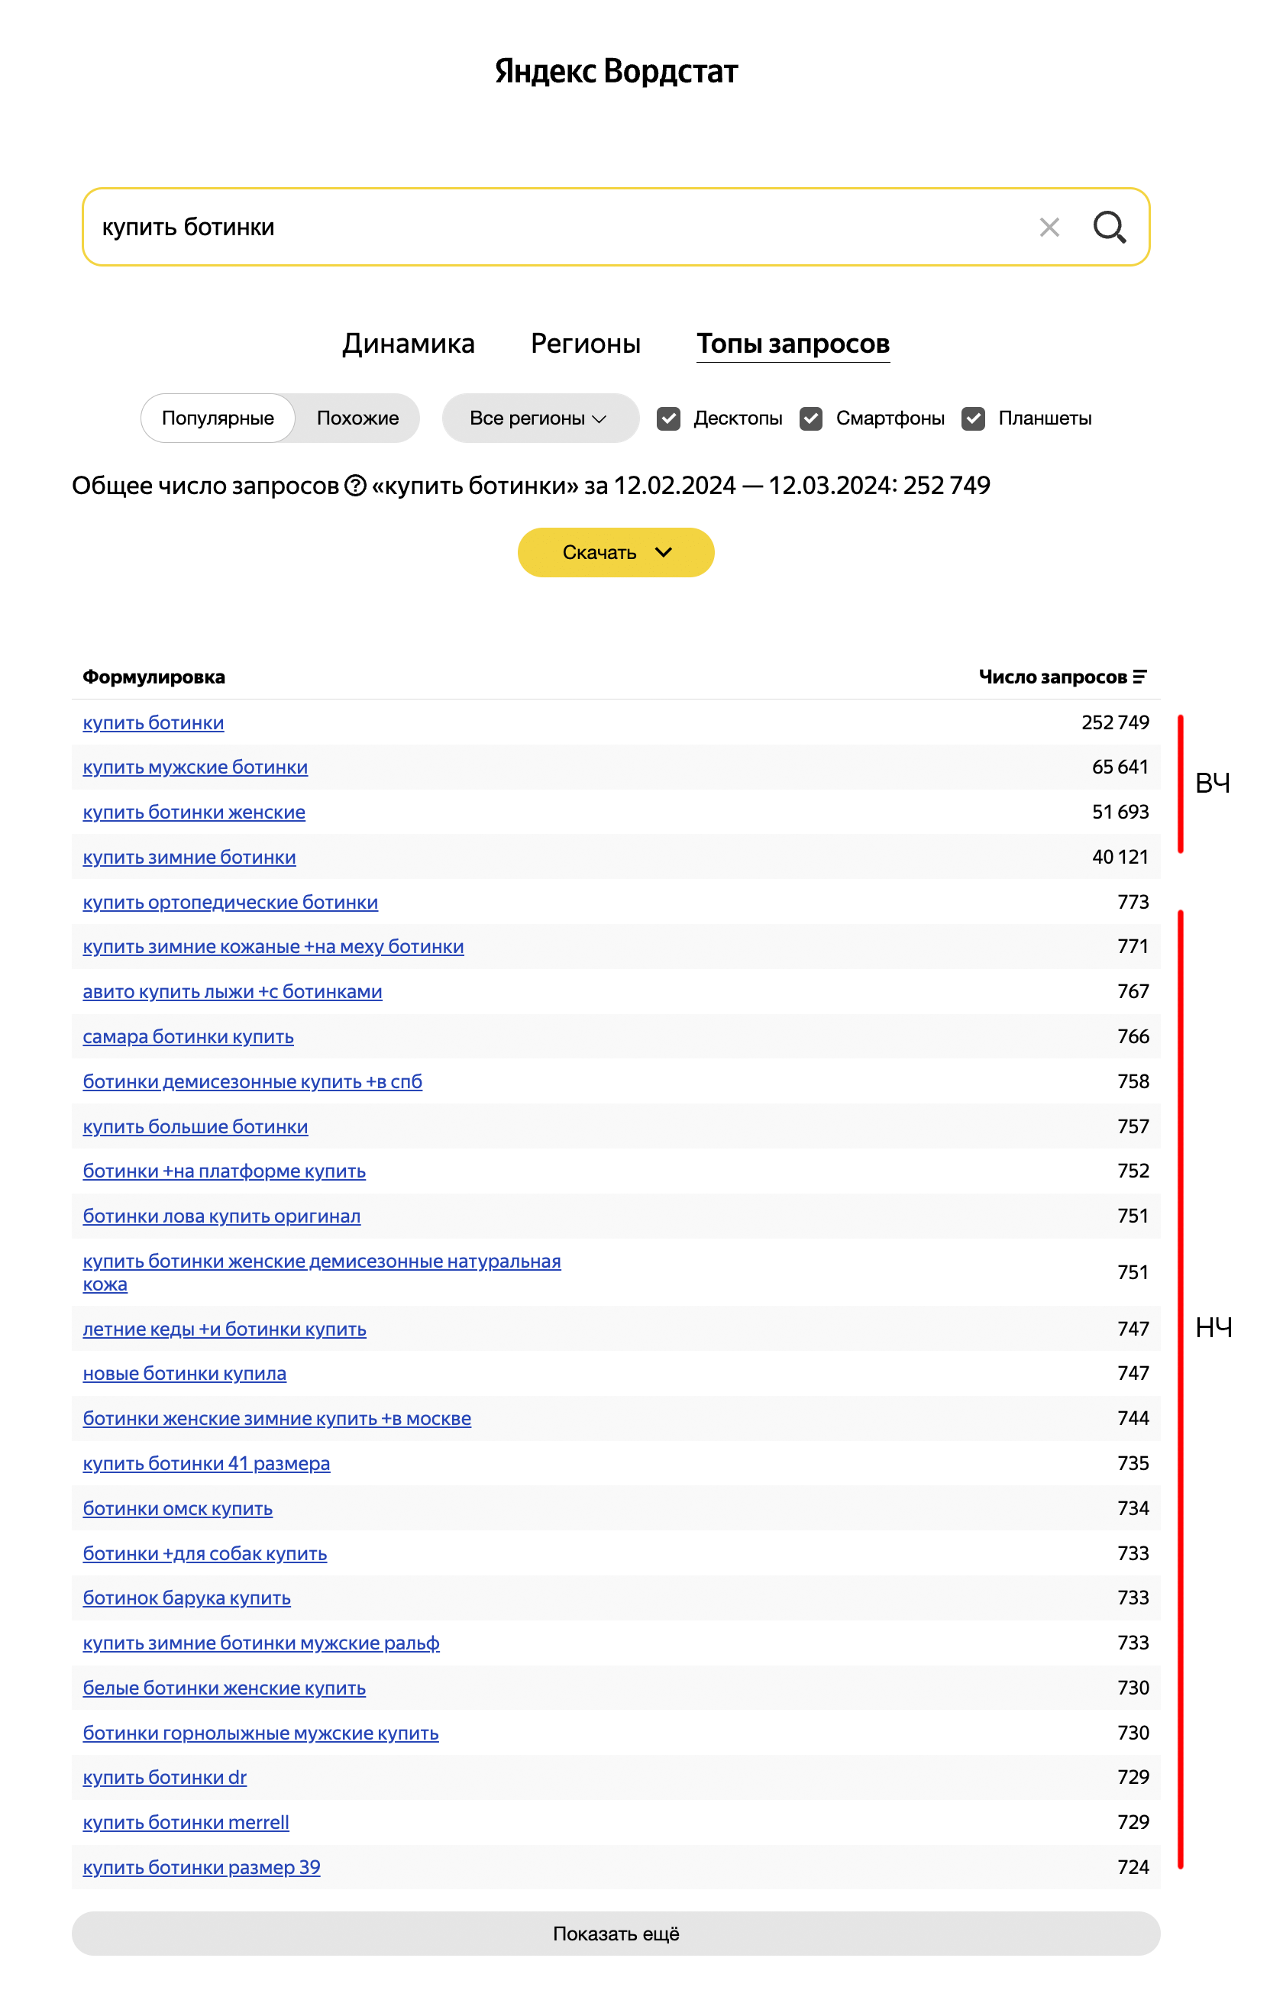Expand the Скачать download dropdown
This screenshot has width=1283, height=2000.
[x=616, y=552]
